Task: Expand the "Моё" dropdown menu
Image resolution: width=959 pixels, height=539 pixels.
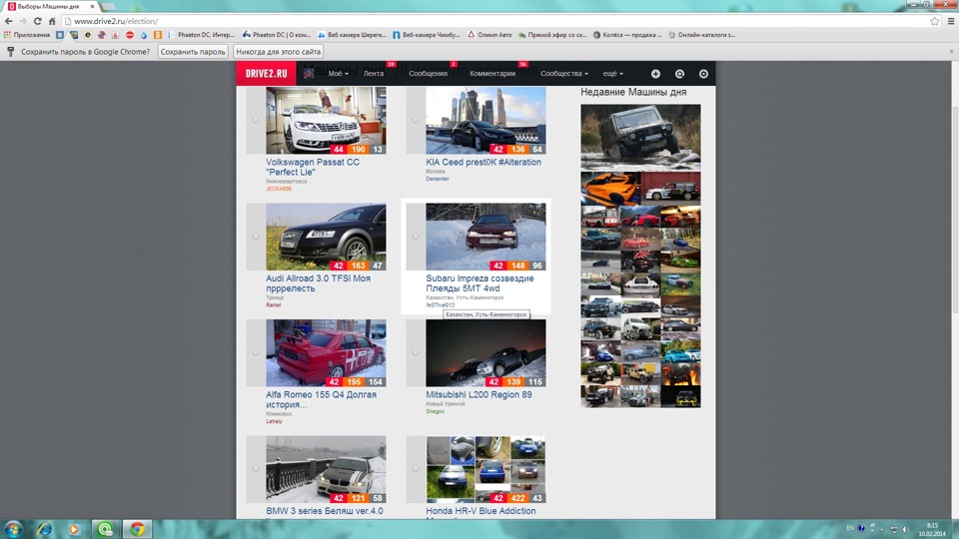Action: click(339, 74)
